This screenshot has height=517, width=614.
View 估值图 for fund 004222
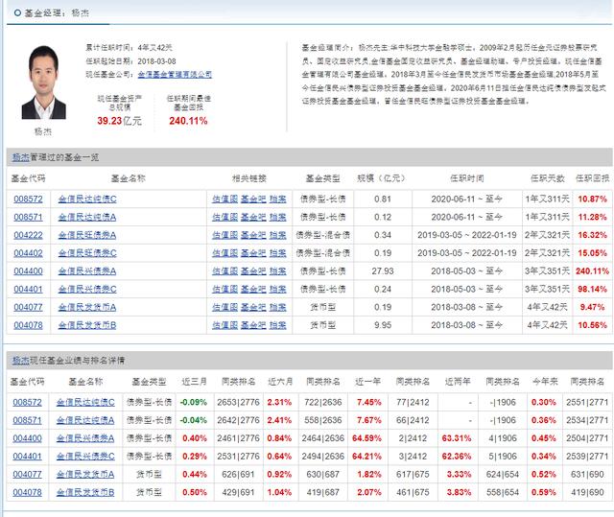point(225,235)
